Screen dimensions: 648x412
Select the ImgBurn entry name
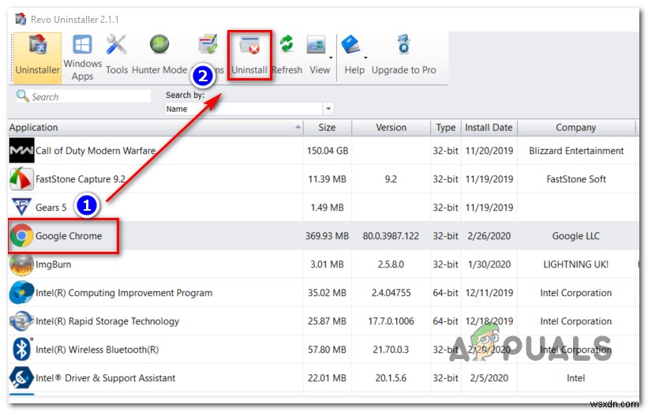54,264
